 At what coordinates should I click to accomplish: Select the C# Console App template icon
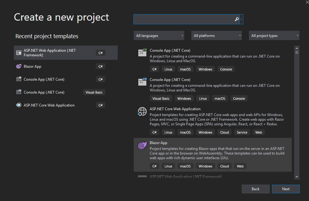click(x=142, y=53)
